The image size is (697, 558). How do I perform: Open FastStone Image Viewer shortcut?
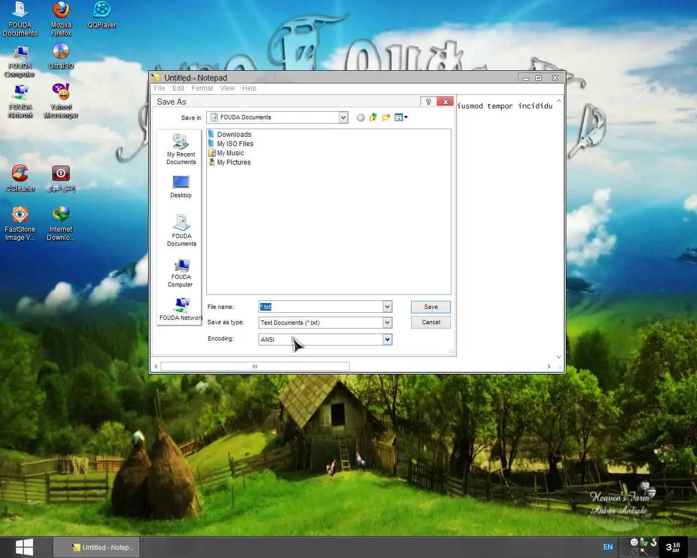20,223
